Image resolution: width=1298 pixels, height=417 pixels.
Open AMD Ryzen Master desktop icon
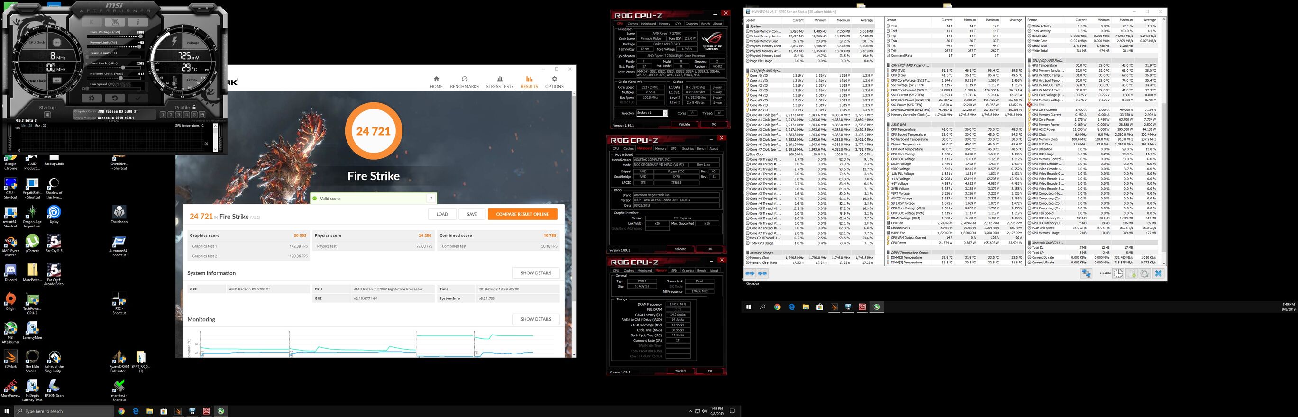pos(10,246)
